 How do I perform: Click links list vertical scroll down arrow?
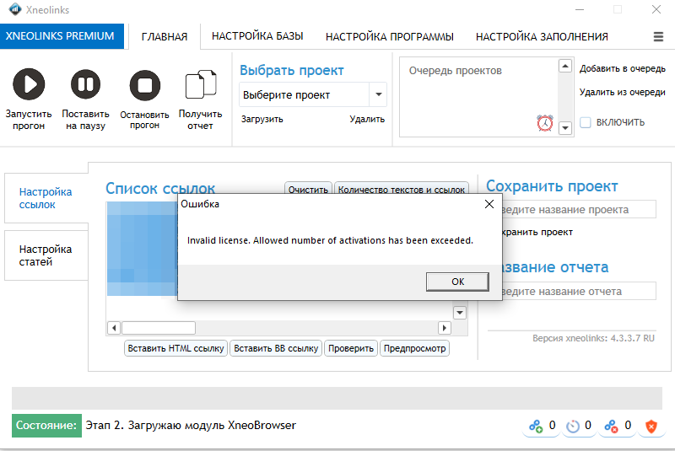[x=460, y=313]
